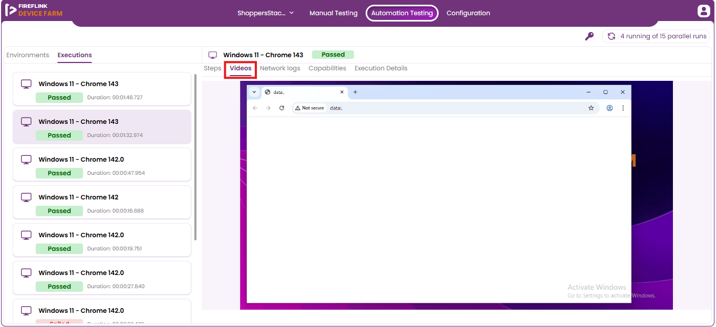Click the new tab plus icon in the video
Image resolution: width=716 pixels, height=327 pixels.
(x=355, y=92)
